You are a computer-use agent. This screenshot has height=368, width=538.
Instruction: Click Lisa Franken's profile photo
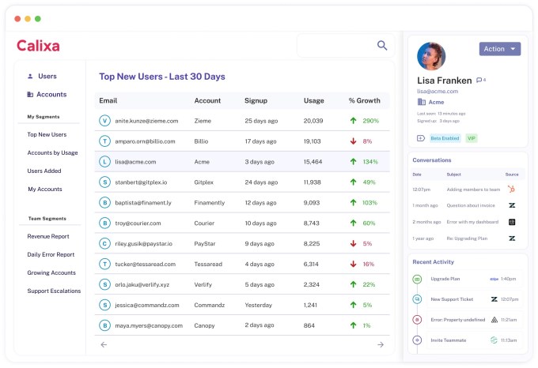(431, 56)
